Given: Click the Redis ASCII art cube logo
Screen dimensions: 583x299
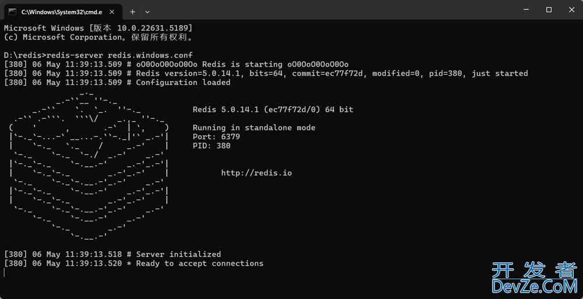Looking at the screenshot, I should coord(89,164).
